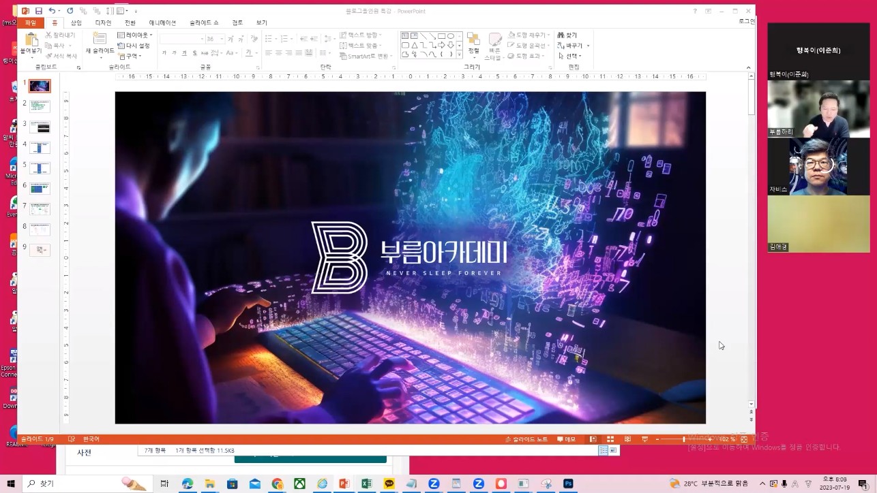Click the numbered list icon
The image size is (877, 493).
(x=284, y=38)
